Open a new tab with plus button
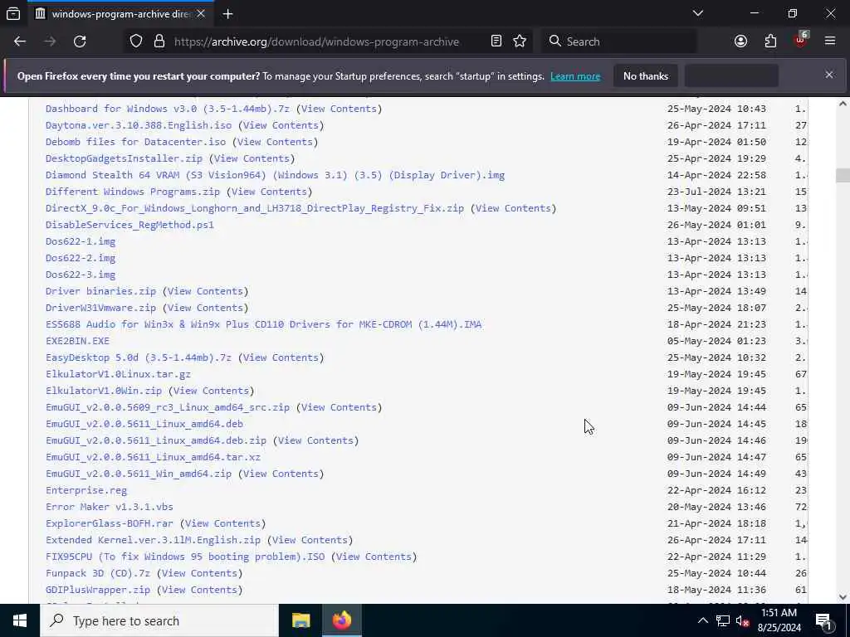 click(x=227, y=13)
